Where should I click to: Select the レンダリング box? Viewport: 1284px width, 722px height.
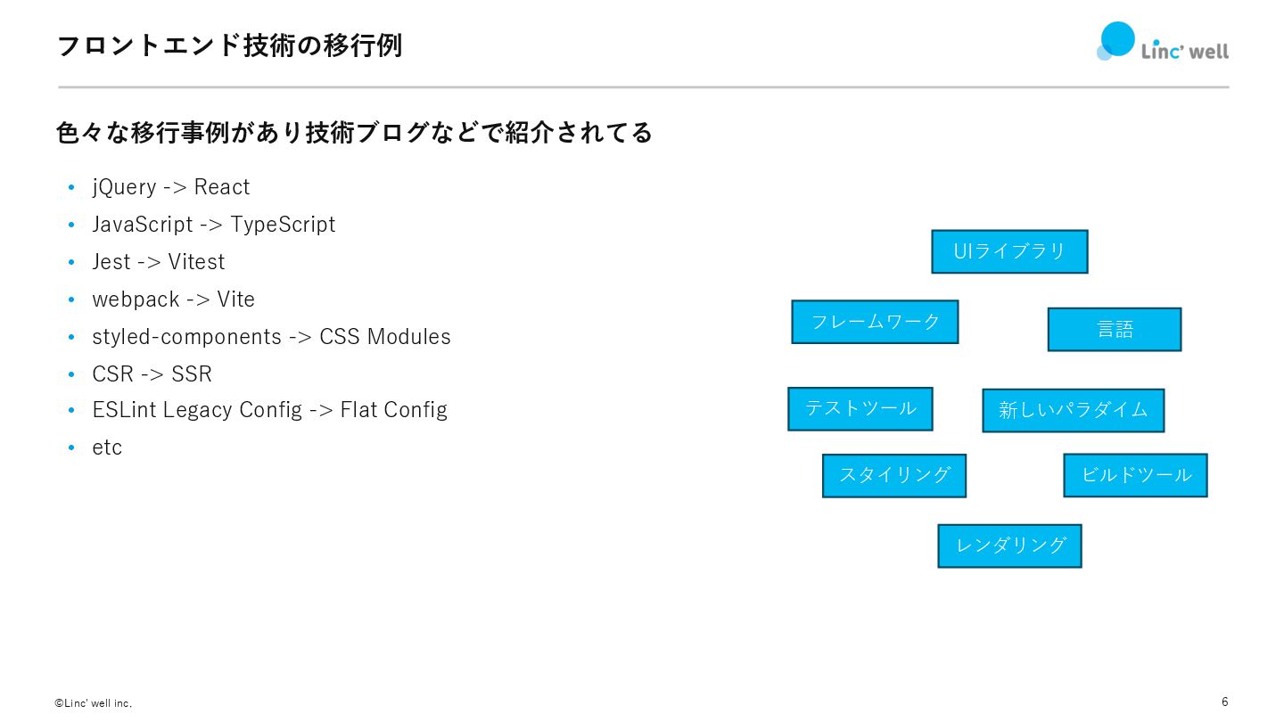[x=1009, y=546]
